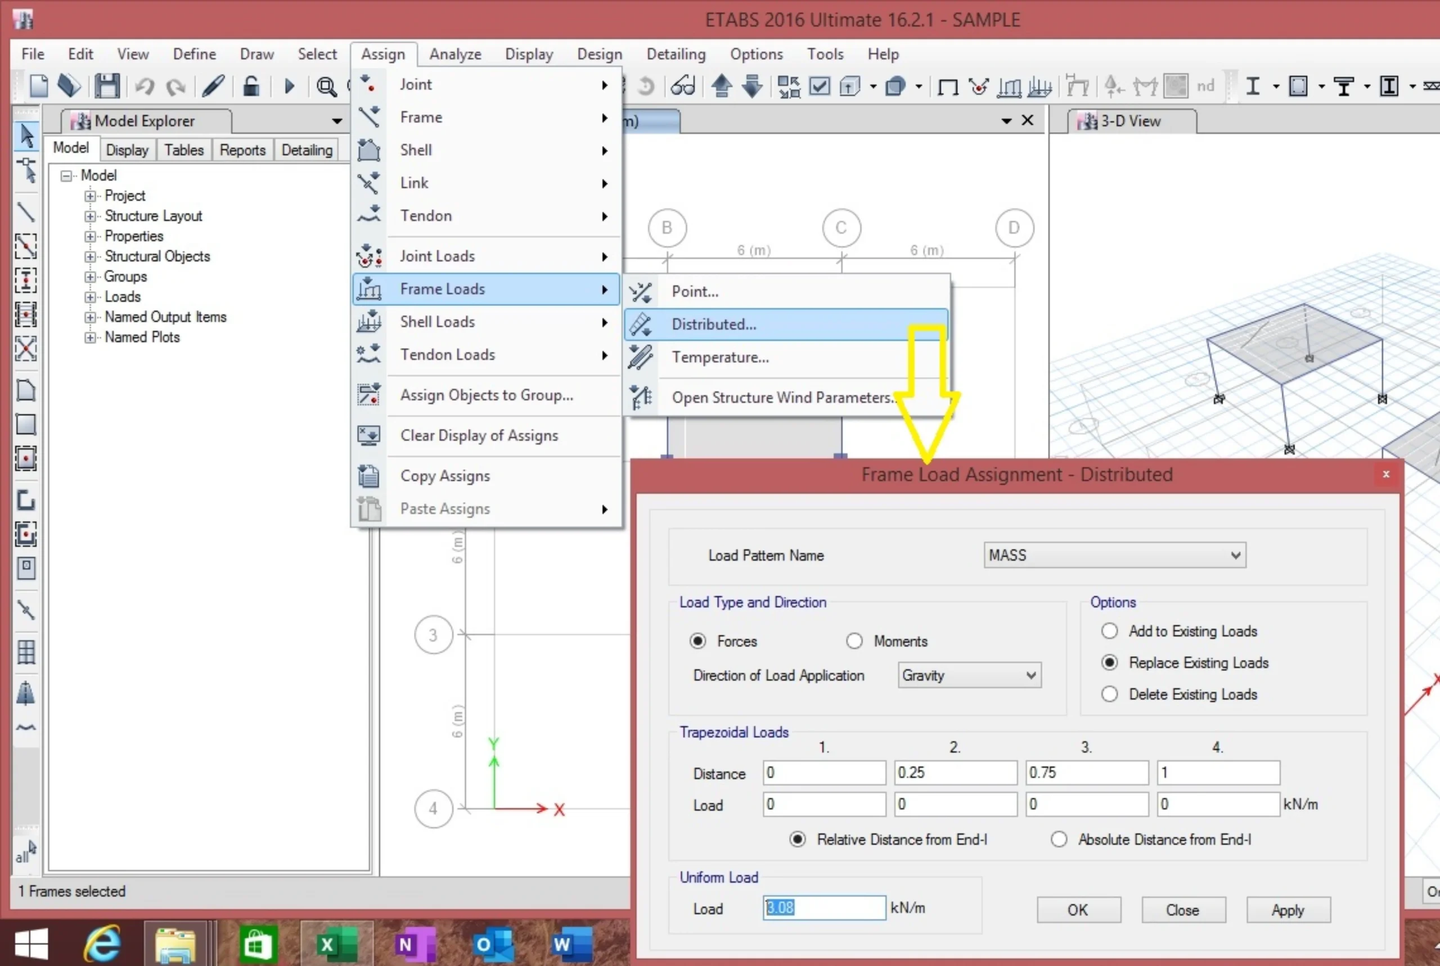Open Excel from the Windows taskbar

tap(336, 944)
